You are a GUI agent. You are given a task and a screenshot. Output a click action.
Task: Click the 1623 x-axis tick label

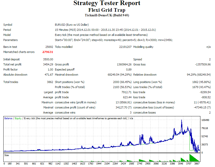point(82,164)
